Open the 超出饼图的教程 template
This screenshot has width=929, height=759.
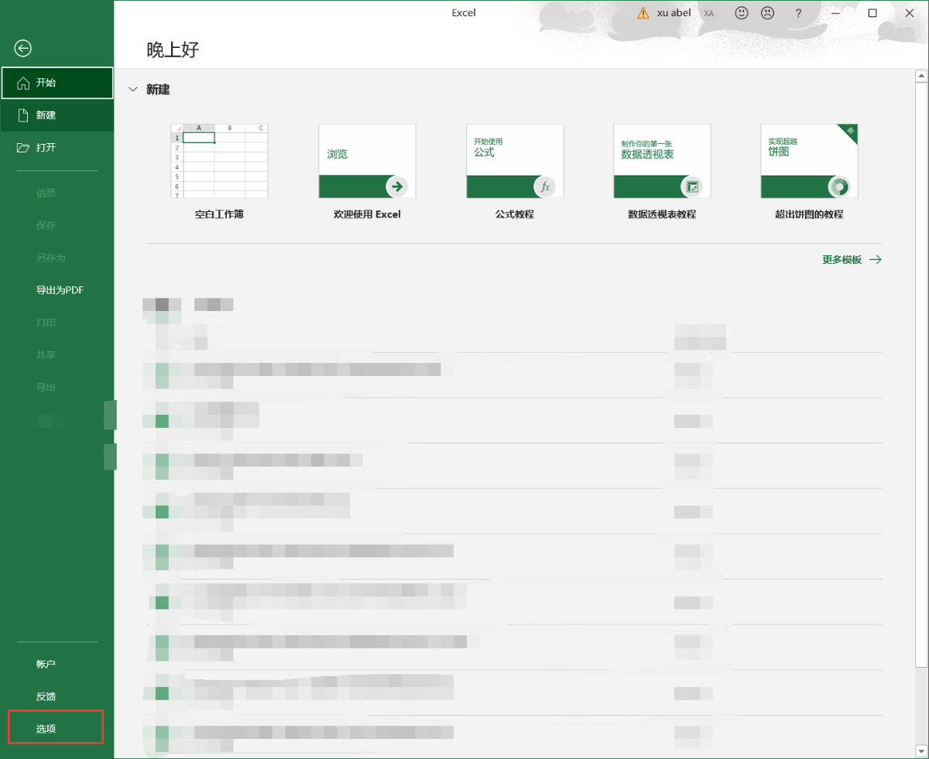click(x=809, y=172)
